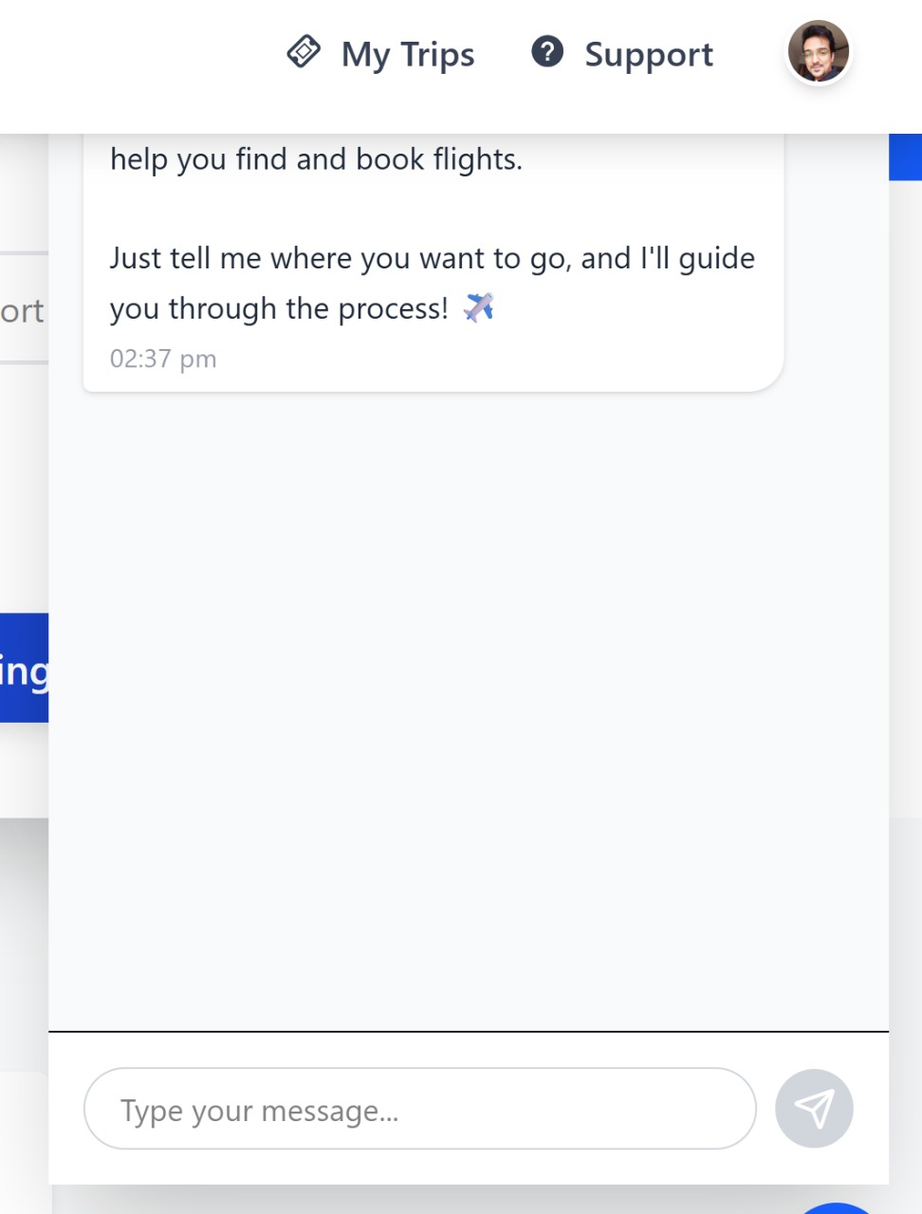Open the My Trips menu label
The width and height of the screenshot is (922, 1214).
click(x=408, y=54)
